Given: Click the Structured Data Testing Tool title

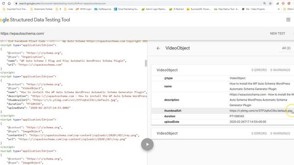Looking at the screenshot, I should point(40,20).
